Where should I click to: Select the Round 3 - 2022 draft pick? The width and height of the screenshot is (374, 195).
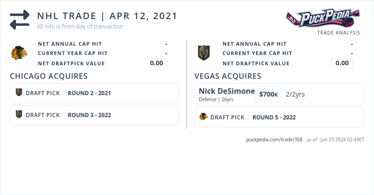[x=89, y=115]
